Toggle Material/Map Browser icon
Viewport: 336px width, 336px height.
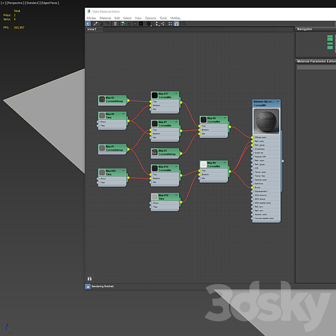(x=171, y=24)
